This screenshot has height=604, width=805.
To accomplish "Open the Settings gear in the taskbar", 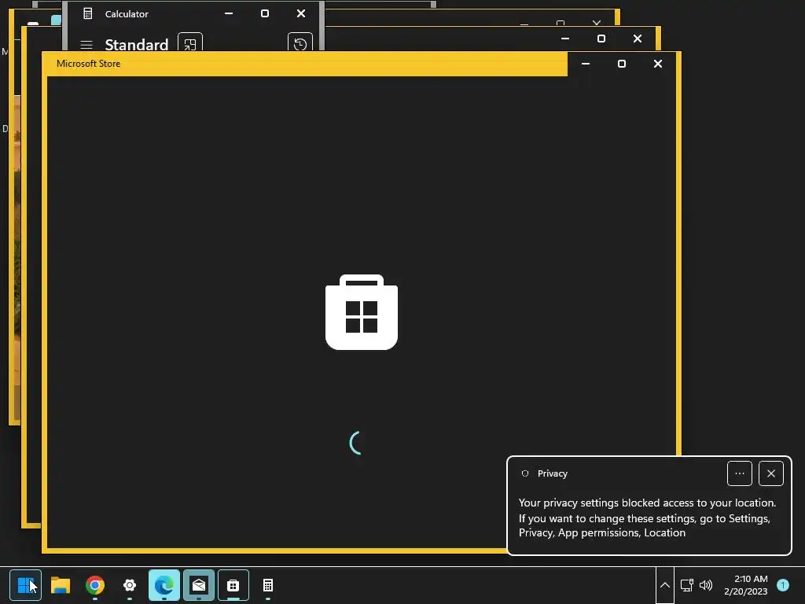I will (130, 585).
